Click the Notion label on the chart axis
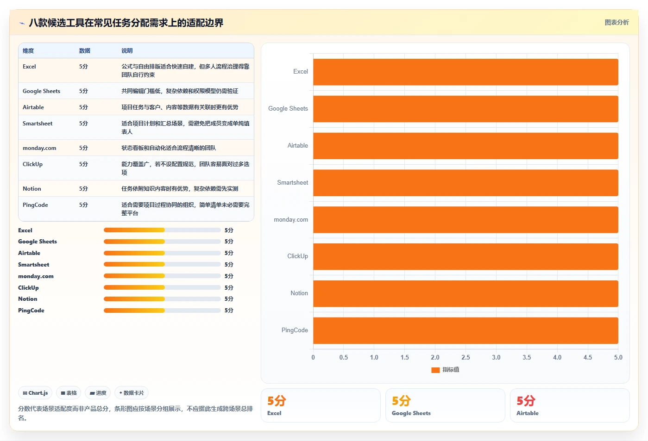 pos(299,293)
